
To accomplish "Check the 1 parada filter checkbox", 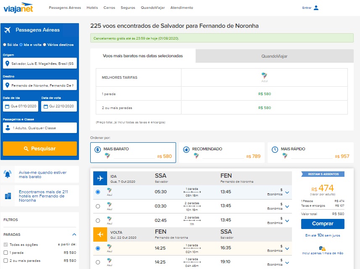I will pyautogui.click(x=5, y=253).
